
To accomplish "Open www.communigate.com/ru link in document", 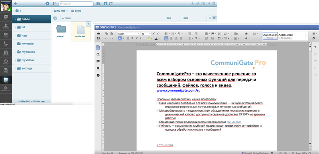I will tap(179, 90).
